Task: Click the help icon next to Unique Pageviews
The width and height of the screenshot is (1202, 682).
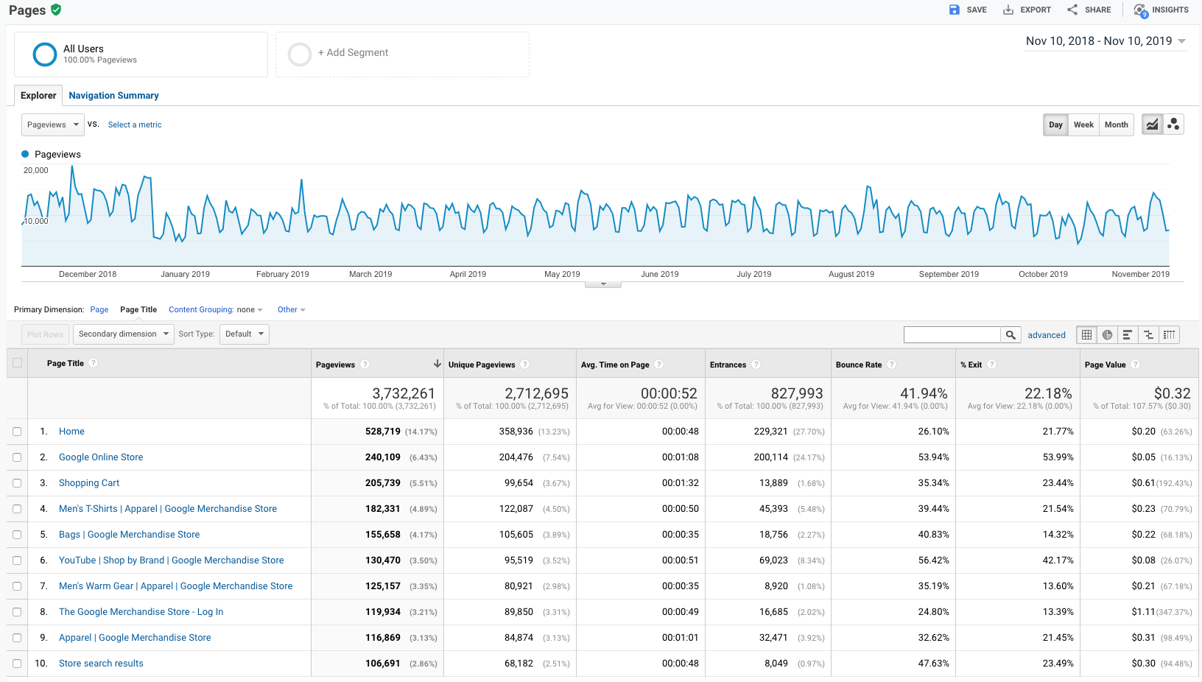Action: (525, 365)
